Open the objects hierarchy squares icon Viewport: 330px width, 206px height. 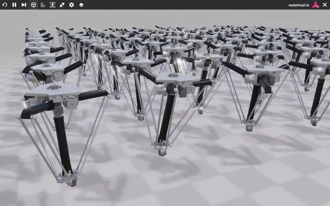pyautogui.click(x=43, y=5)
